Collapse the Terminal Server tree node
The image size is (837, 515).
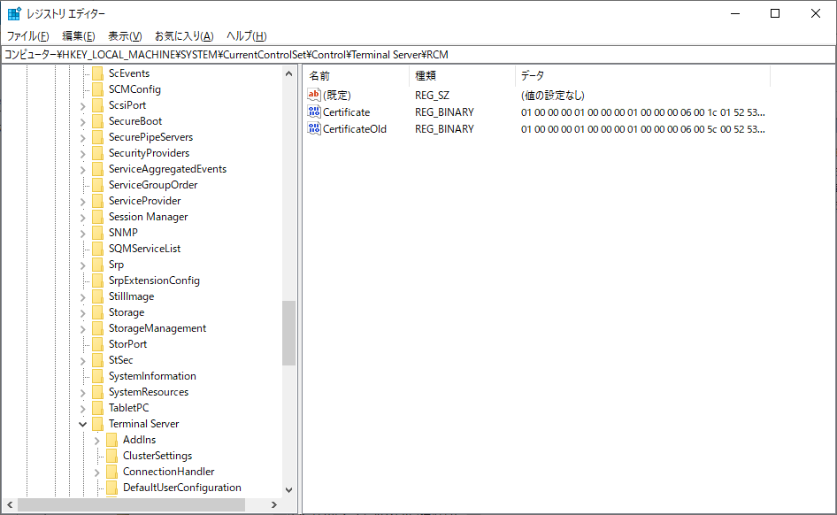coord(83,424)
